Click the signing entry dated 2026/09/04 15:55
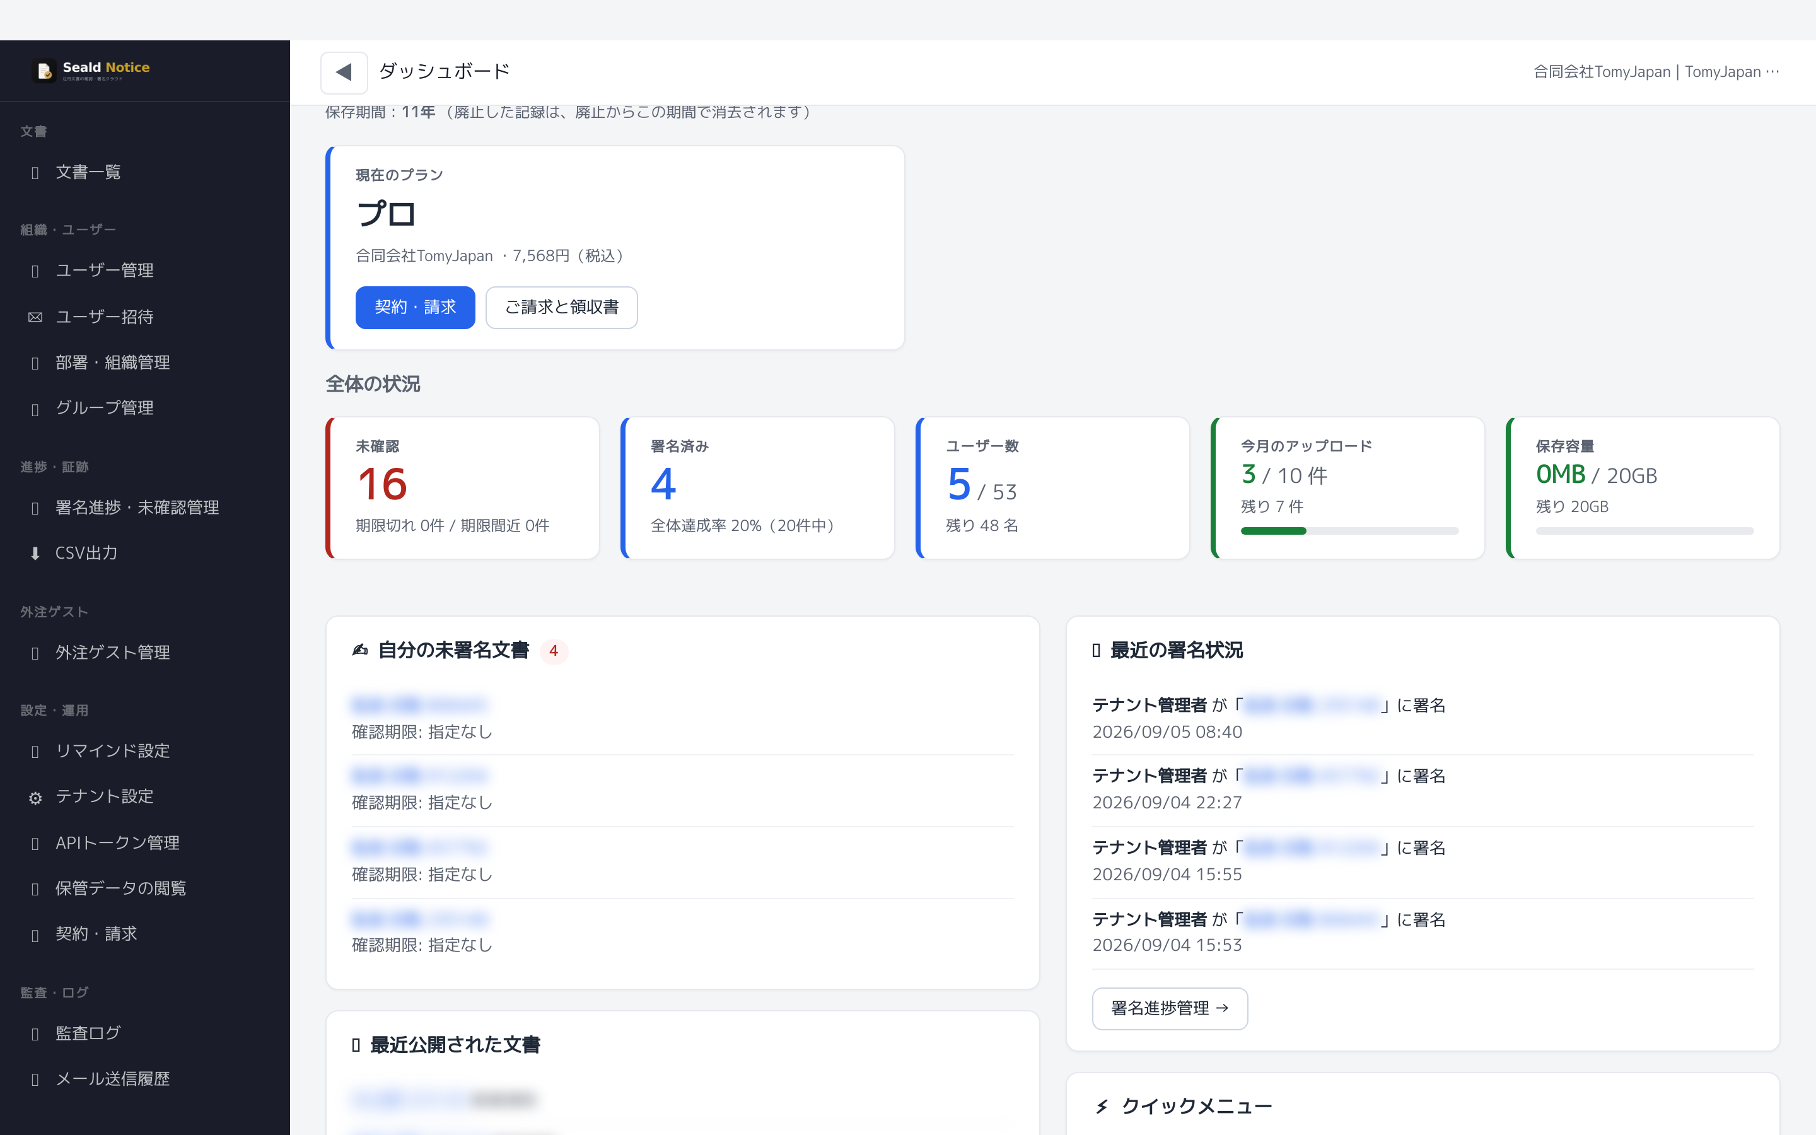 [x=1423, y=862]
